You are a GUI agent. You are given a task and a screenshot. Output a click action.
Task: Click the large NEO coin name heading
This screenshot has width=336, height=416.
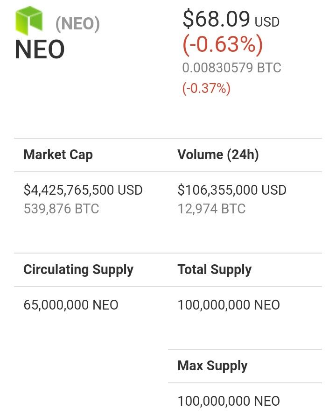pos(40,49)
